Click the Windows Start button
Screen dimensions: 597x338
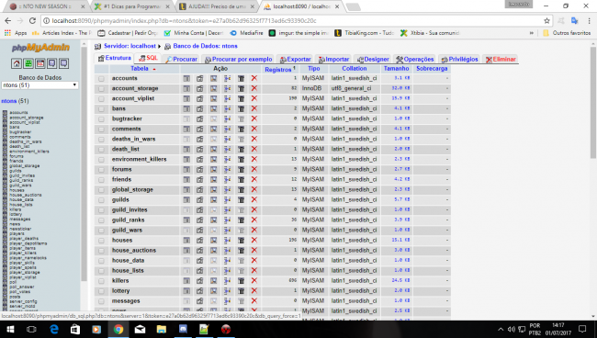(10, 329)
